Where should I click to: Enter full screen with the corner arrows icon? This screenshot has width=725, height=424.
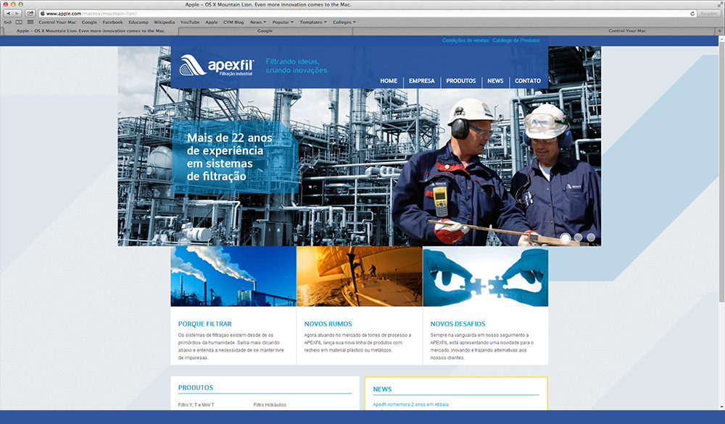(x=719, y=4)
